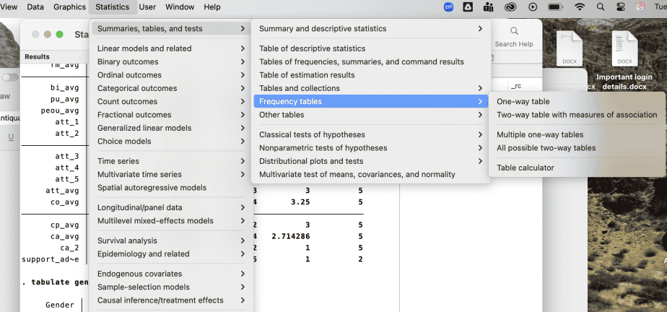
Task: Open macOS Control Center icon
Action: coord(619,6)
